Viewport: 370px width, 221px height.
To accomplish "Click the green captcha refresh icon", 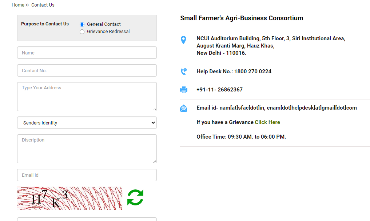I will click(135, 197).
